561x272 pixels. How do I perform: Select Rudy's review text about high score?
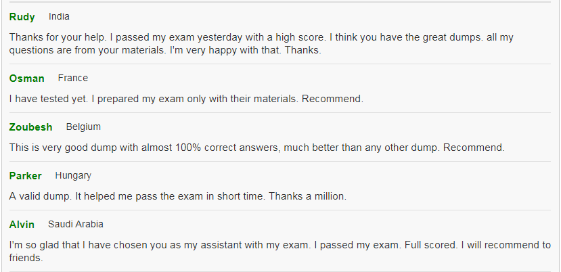[x=261, y=44]
